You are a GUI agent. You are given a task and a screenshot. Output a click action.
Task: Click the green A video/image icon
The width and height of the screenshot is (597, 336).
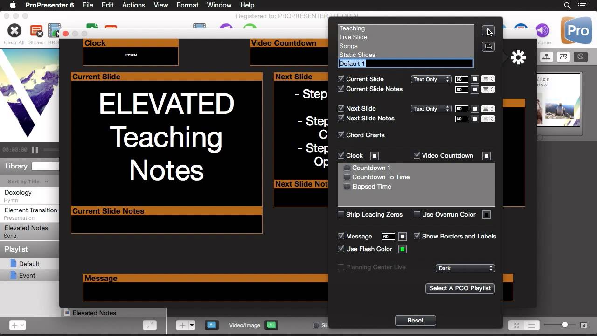tap(271, 325)
